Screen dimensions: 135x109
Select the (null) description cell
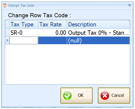98,40
